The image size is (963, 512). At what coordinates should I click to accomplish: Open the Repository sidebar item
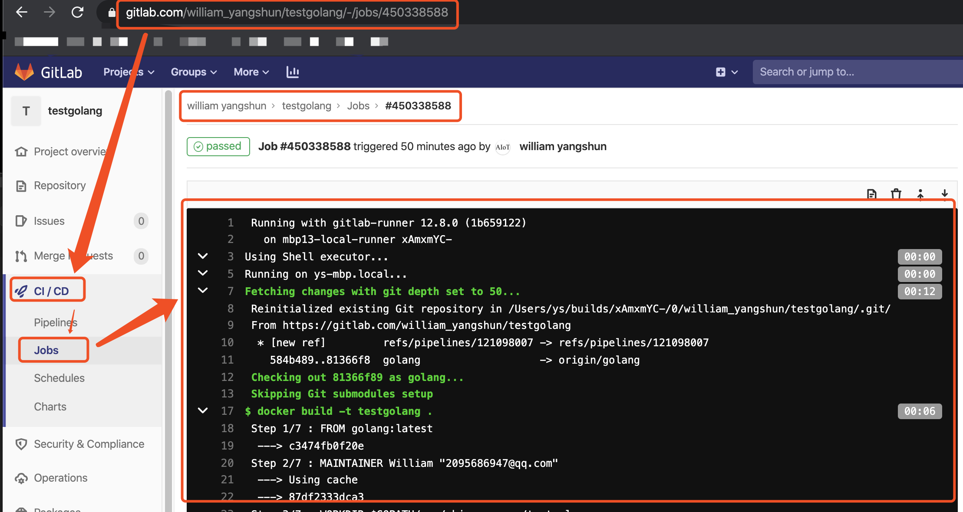pyautogui.click(x=59, y=186)
